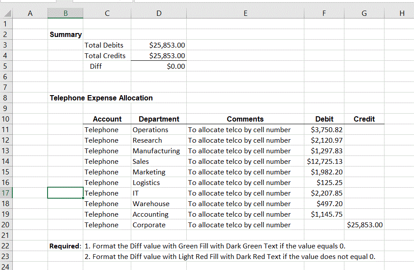The height and width of the screenshot is (270, 414).
Task: Select row 22 header
Action: click(6, 246)
